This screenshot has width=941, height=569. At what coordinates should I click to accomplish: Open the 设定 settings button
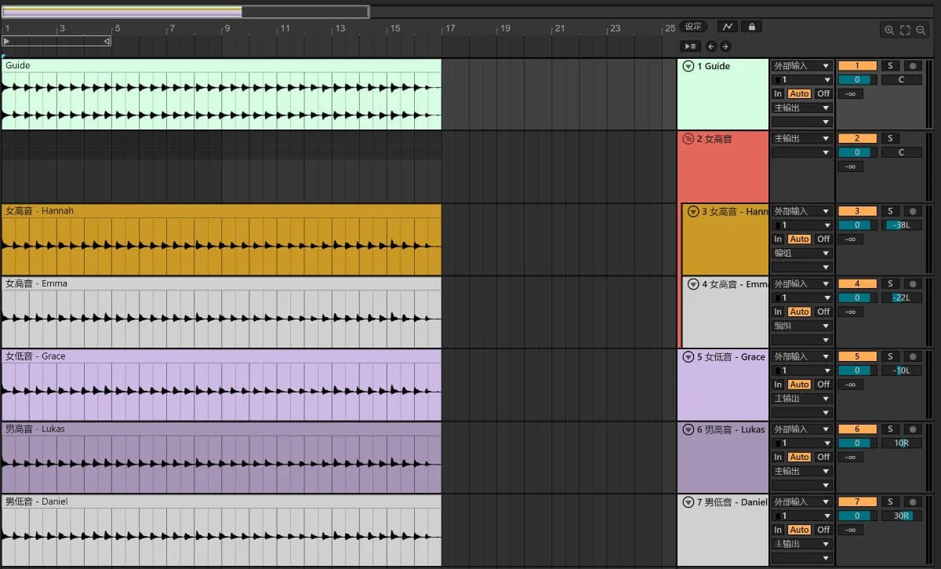(693, 27)
